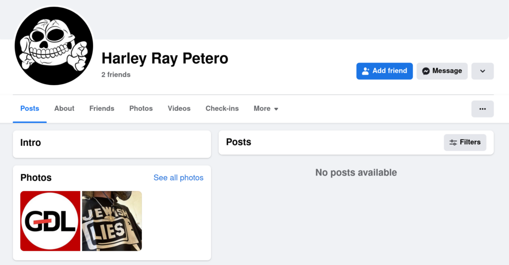The image size is (509, 265).
Task: Open the 2 friends link
Action: tap(116, 75)
